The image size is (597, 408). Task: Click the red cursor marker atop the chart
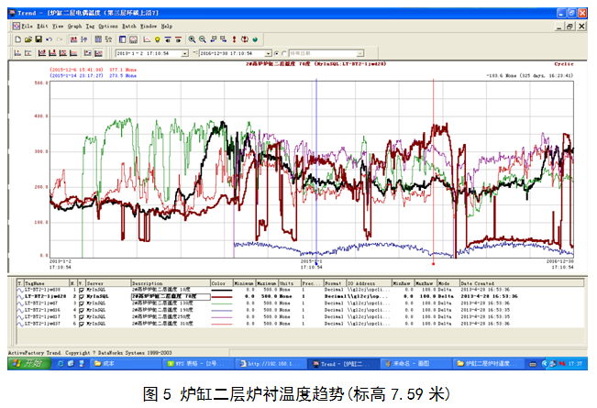(433, 83)
